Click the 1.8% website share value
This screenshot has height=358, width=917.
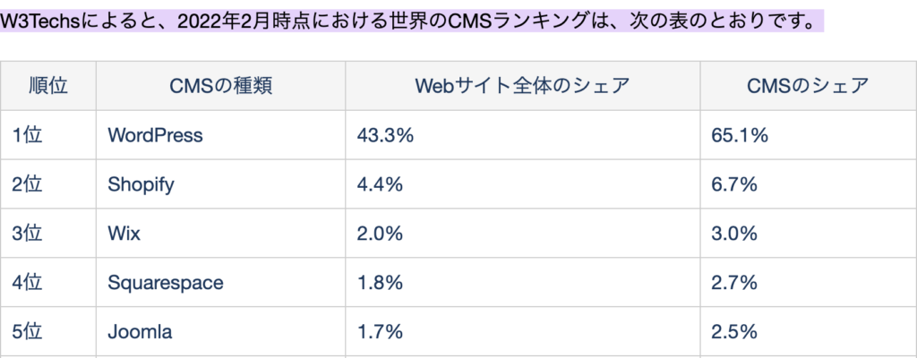[380, 283]
